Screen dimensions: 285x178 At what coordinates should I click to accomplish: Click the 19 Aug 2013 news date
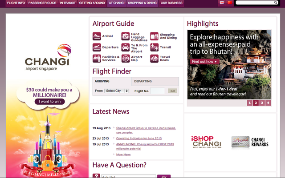(102, 128)
